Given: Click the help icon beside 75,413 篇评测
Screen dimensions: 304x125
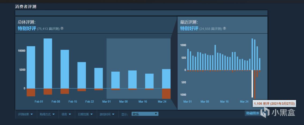Looking at the screenshot, I should tap(62, 29).
